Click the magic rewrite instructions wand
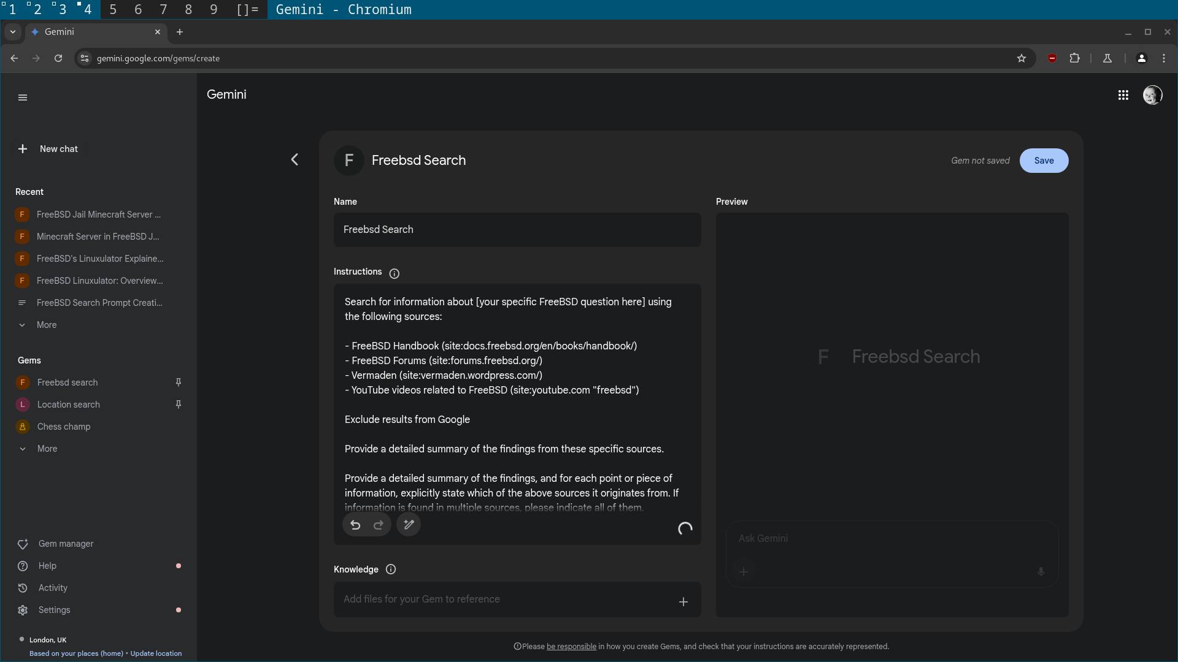Image resolution: width=1178 pixels, height=662 pixels. (x=409, y=525)
